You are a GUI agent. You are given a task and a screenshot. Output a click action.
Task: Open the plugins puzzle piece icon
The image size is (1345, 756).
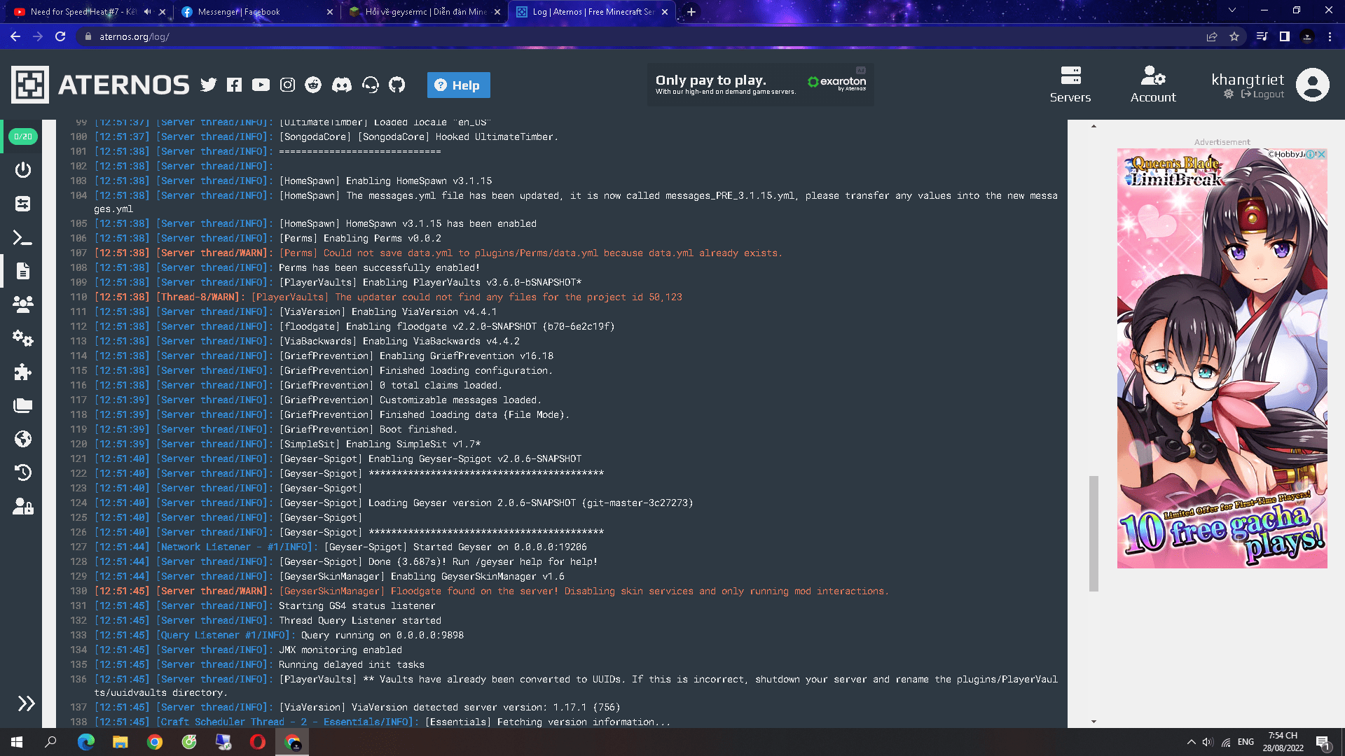pyautogui.click(x=23, y=372)
